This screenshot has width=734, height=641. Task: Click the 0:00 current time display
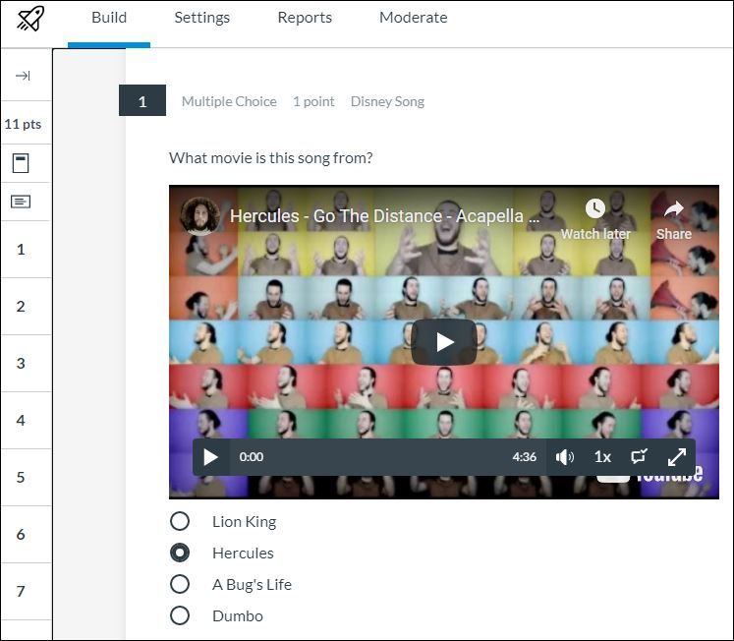pyautogui.click(x=252, y=457)
